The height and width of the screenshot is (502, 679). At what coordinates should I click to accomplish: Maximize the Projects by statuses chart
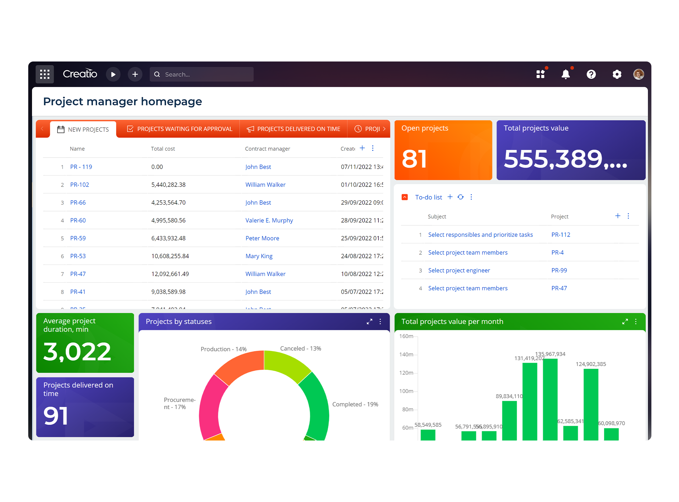click(x=370, y=322)
